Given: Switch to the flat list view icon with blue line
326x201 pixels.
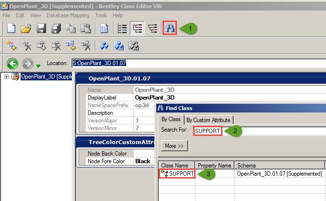Looking at the screenshot, I should point(122,28).
